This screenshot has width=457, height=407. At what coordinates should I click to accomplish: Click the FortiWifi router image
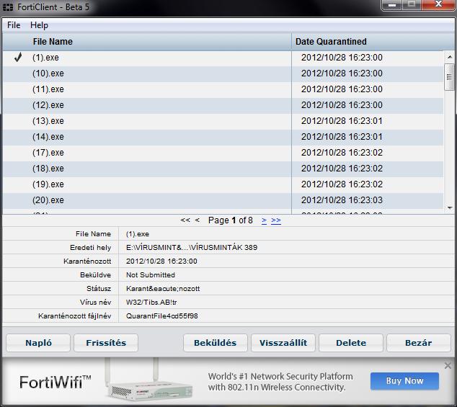(148, 380)
